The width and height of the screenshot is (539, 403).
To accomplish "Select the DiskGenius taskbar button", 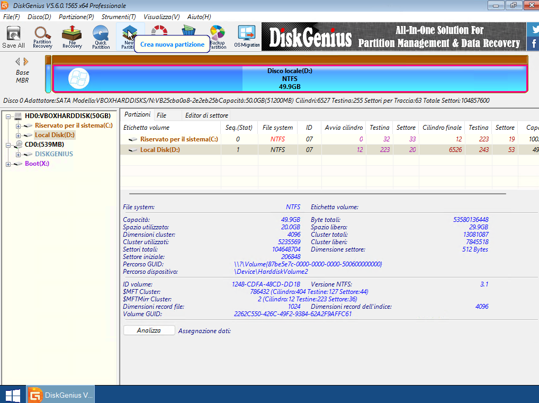I will click(x=60, y=395).
